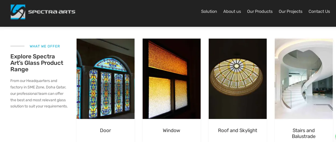Open the Solution menu item

pyautogui.click(x=209, y=12)
